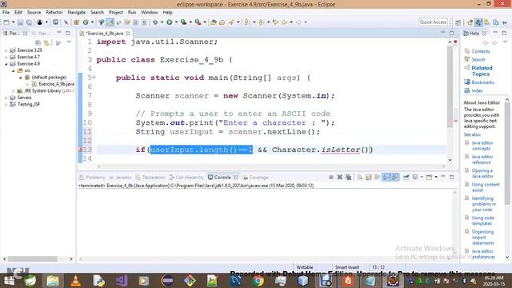
Task: Open the Source menu
Action: [34, 13]
